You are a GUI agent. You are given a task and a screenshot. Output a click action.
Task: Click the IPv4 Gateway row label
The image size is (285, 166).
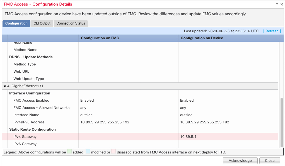pyautogui.click(x=25, y=137)
